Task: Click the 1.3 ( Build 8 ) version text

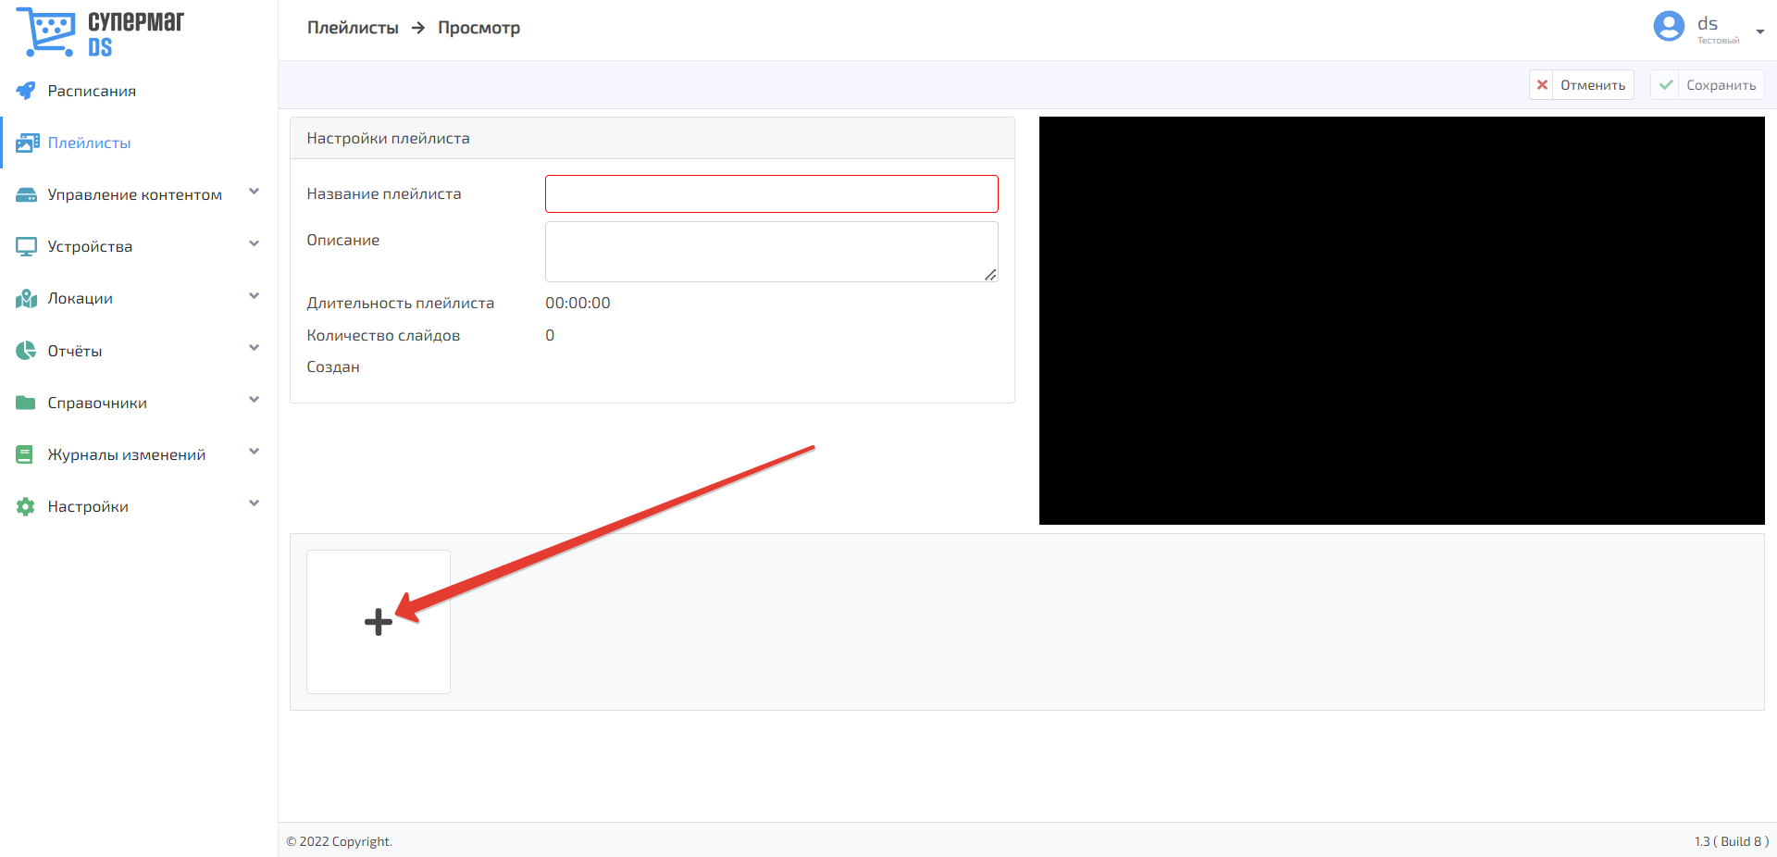Action: [1731, 841]
